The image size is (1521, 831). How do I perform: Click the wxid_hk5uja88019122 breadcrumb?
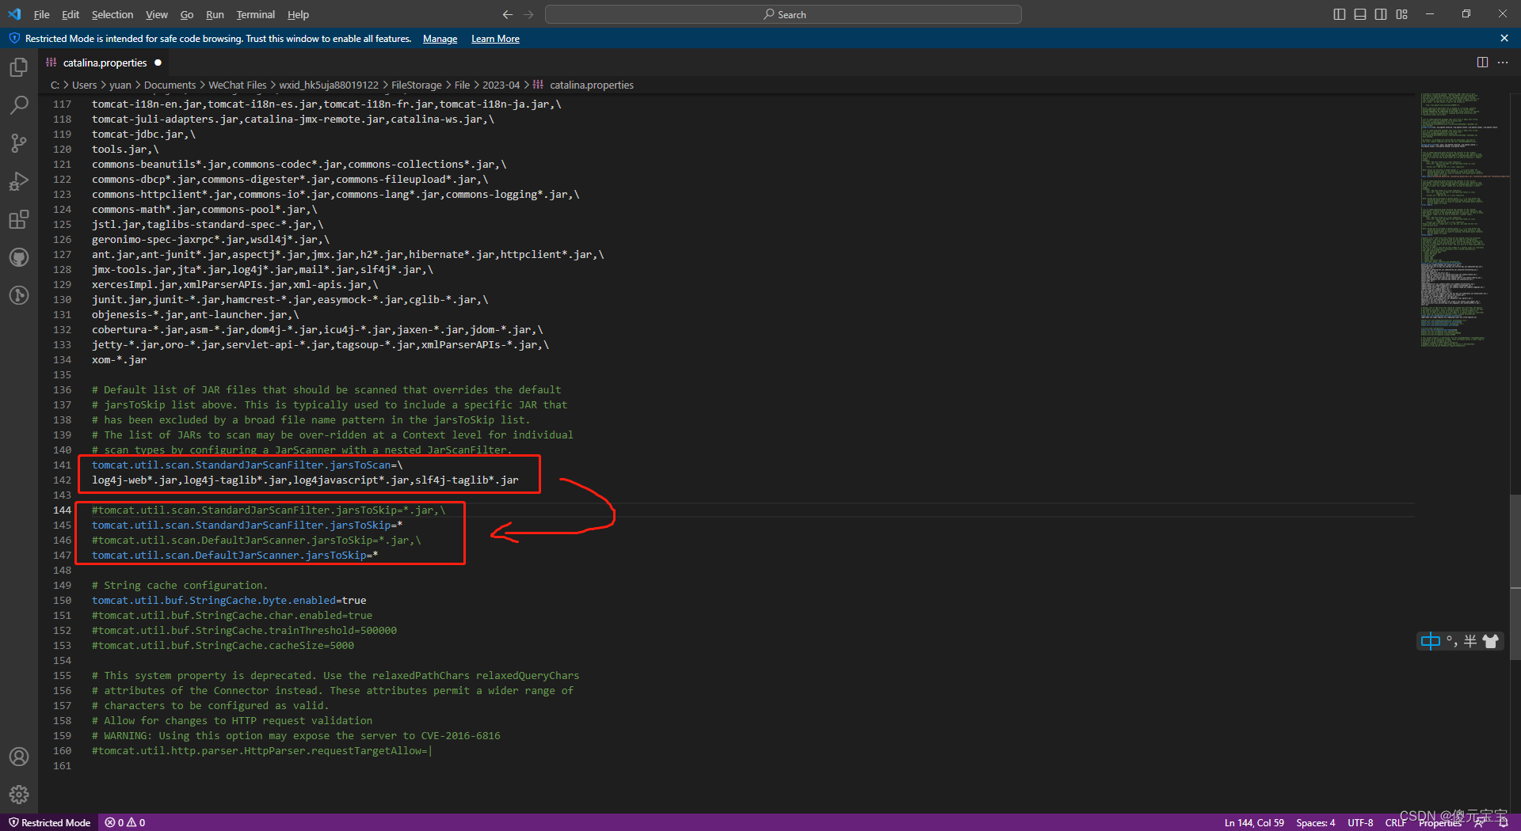pos(329,85)
